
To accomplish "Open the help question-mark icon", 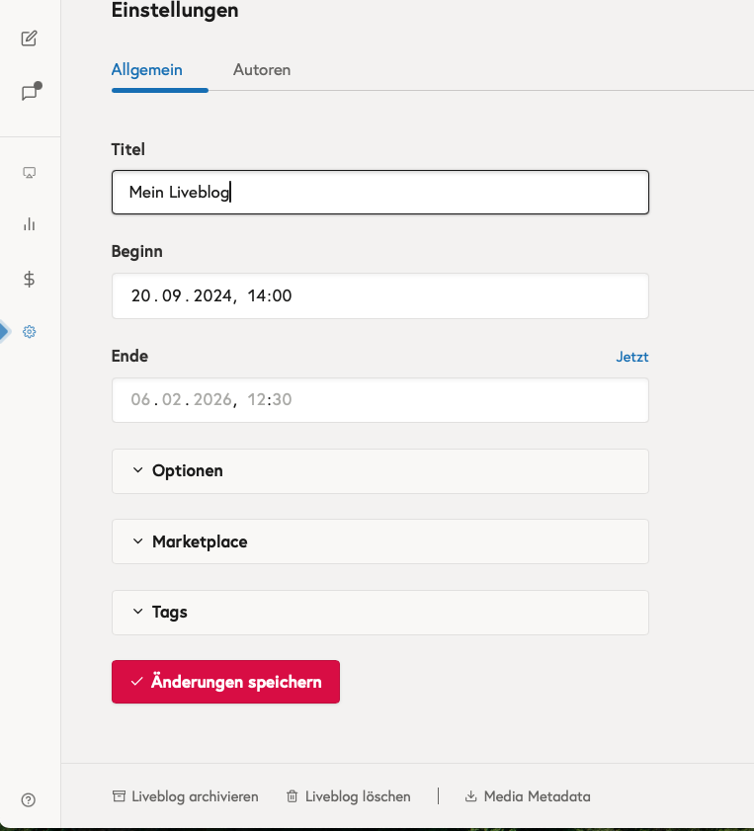I will click(x=29, y=799).
